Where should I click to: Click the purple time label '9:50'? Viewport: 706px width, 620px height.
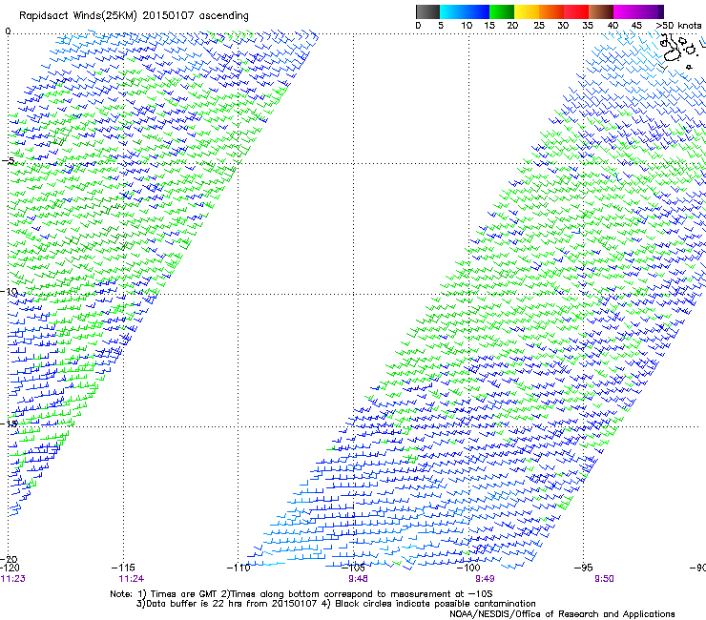point(604,579)
